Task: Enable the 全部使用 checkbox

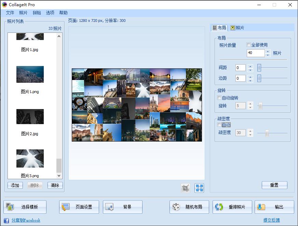Action: [x=248, y=45]
